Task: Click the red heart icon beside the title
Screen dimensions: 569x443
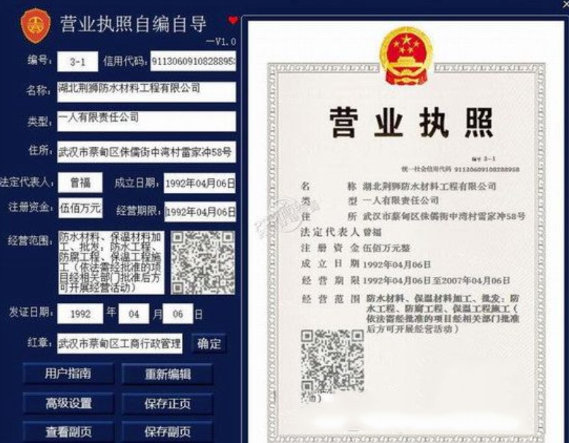Action: click(233, 20)
